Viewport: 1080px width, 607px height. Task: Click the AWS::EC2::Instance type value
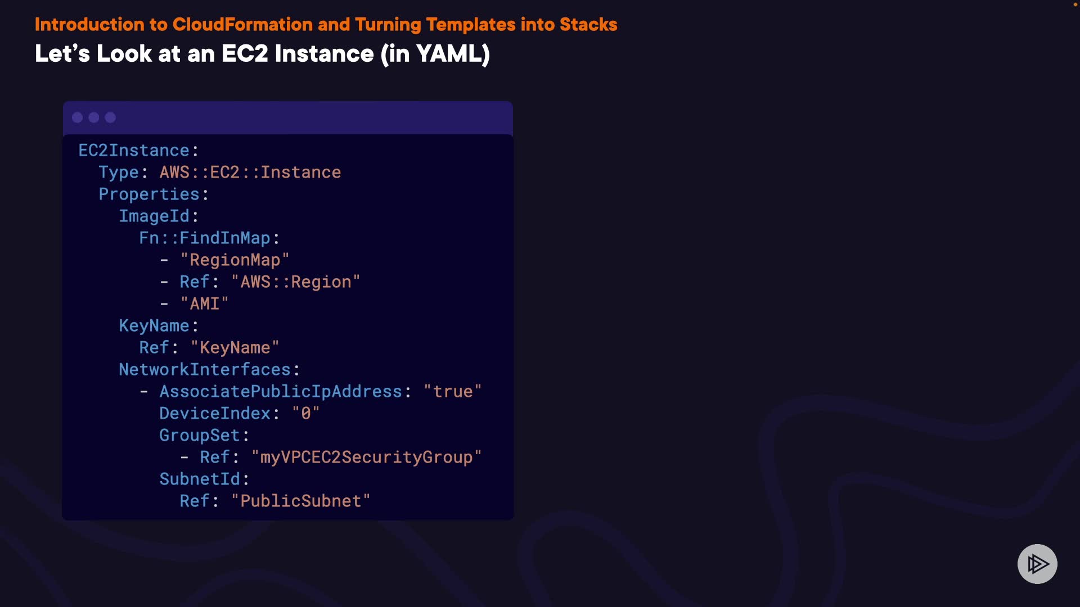[250, 173]
